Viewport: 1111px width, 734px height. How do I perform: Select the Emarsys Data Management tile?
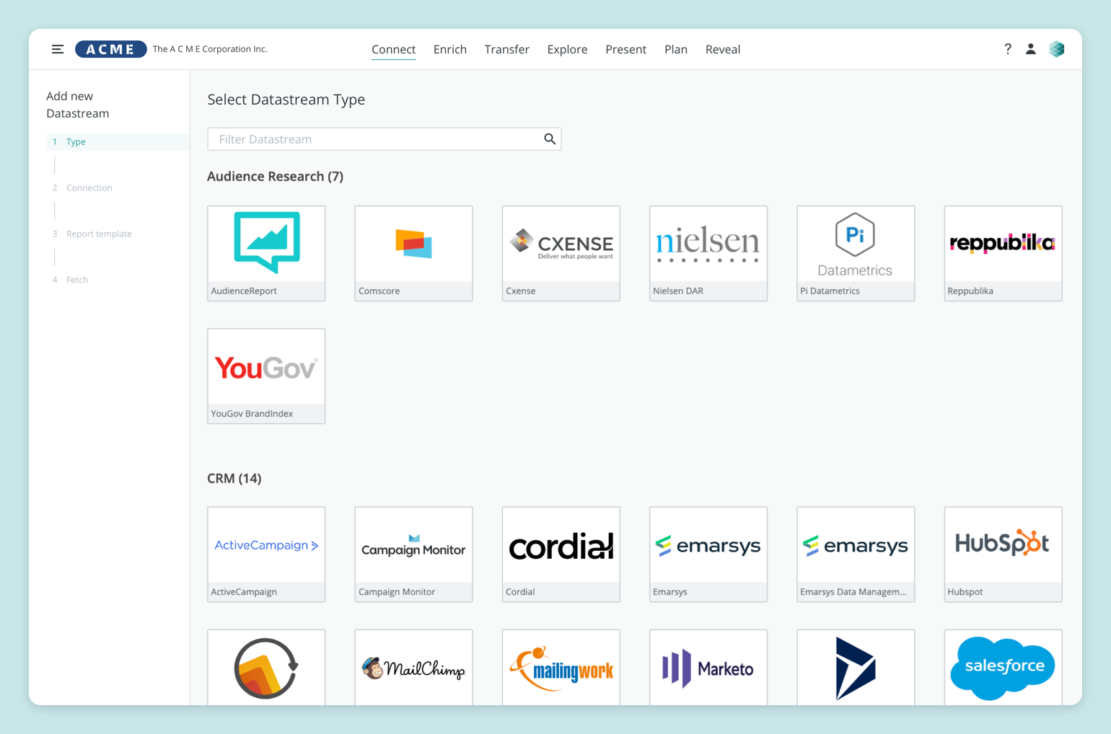[856, 554]
